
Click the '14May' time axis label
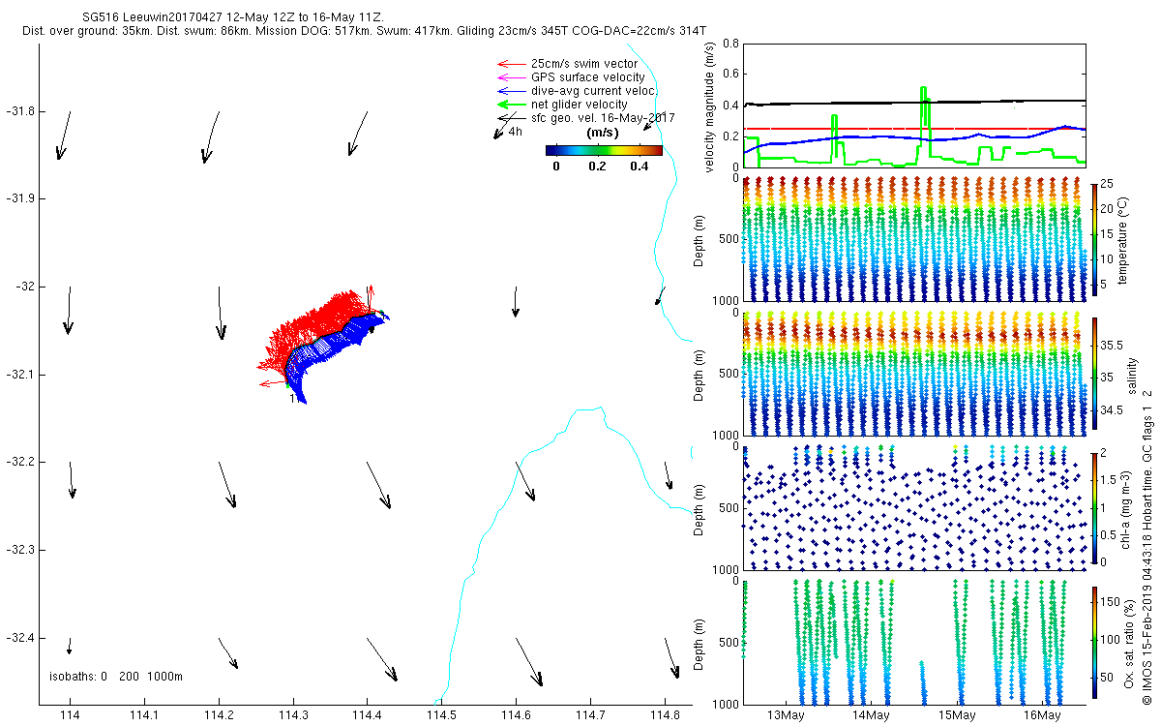tap(872, 714)
